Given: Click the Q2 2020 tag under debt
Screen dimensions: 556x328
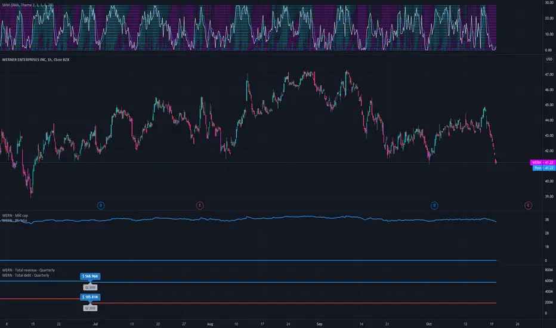Looking at the screenshot, I should pyautogui.click(x=89, y=308).
